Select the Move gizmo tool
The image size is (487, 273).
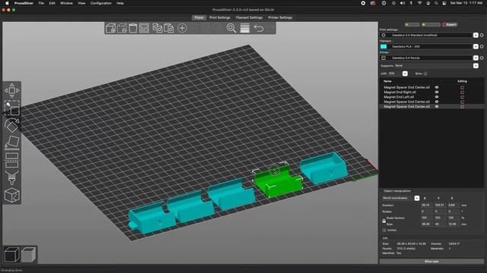pos(12,90)
